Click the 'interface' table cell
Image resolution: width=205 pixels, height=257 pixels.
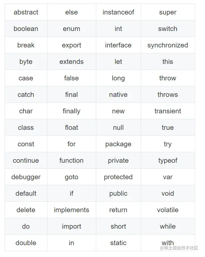118,45
